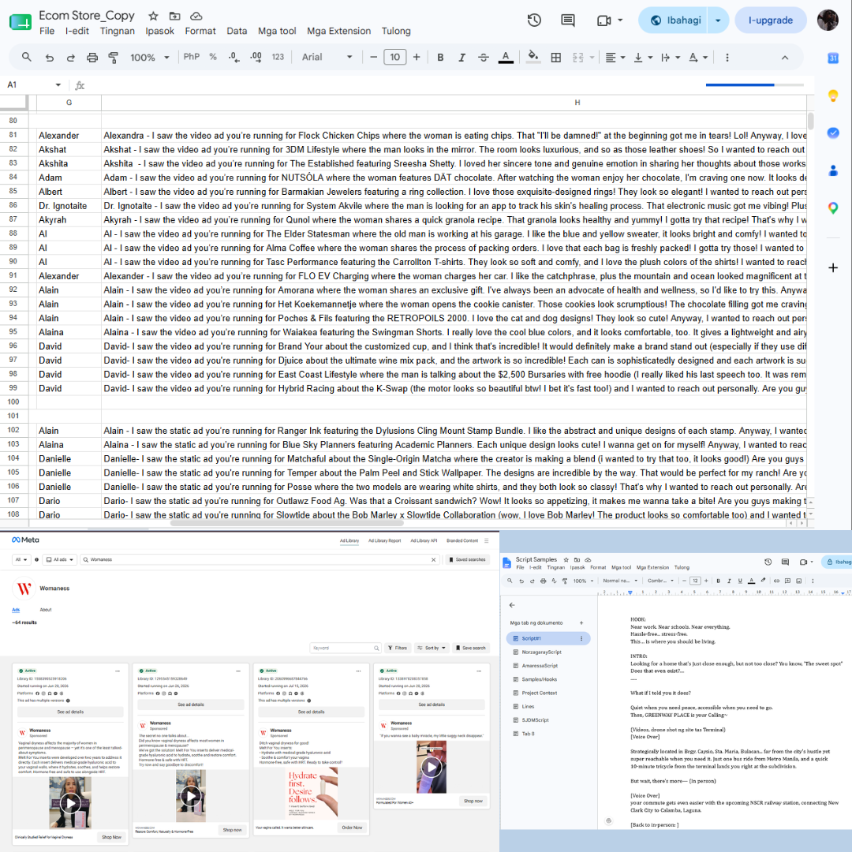
Task: Open the About tab for Womaness
Action: click(46, 610)
